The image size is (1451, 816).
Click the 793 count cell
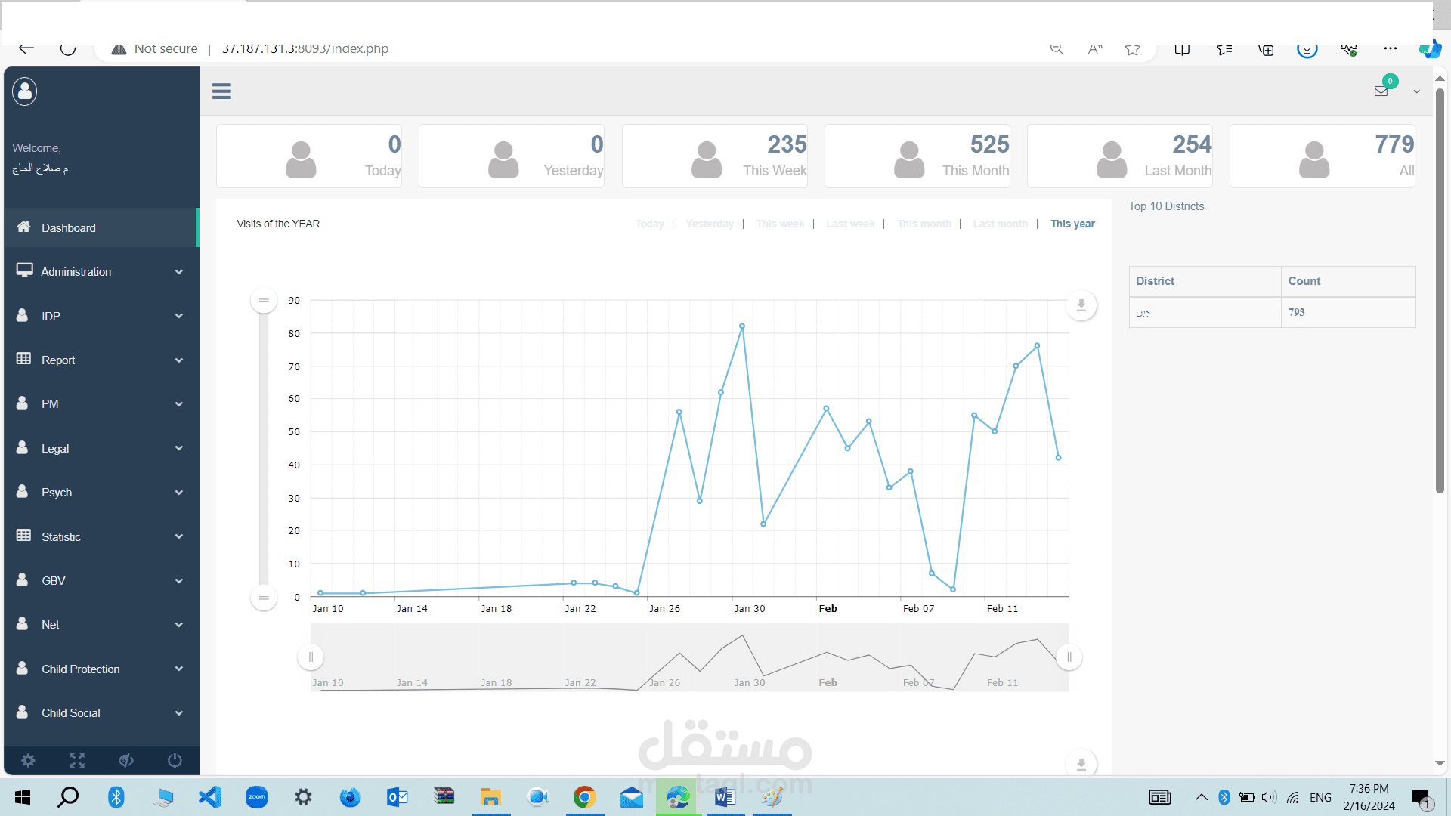pyautogui.click(x=1348, y=312)
